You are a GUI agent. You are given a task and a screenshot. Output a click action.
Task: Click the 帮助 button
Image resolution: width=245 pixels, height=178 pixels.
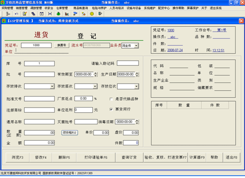[x=214, y=158]
